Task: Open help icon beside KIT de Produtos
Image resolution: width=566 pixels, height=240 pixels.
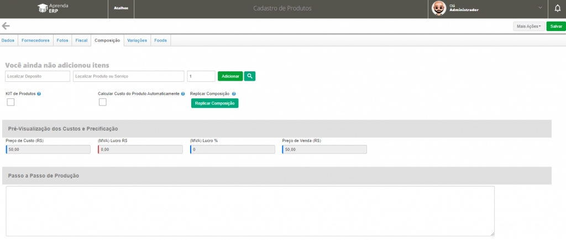Action: (39, 94)
